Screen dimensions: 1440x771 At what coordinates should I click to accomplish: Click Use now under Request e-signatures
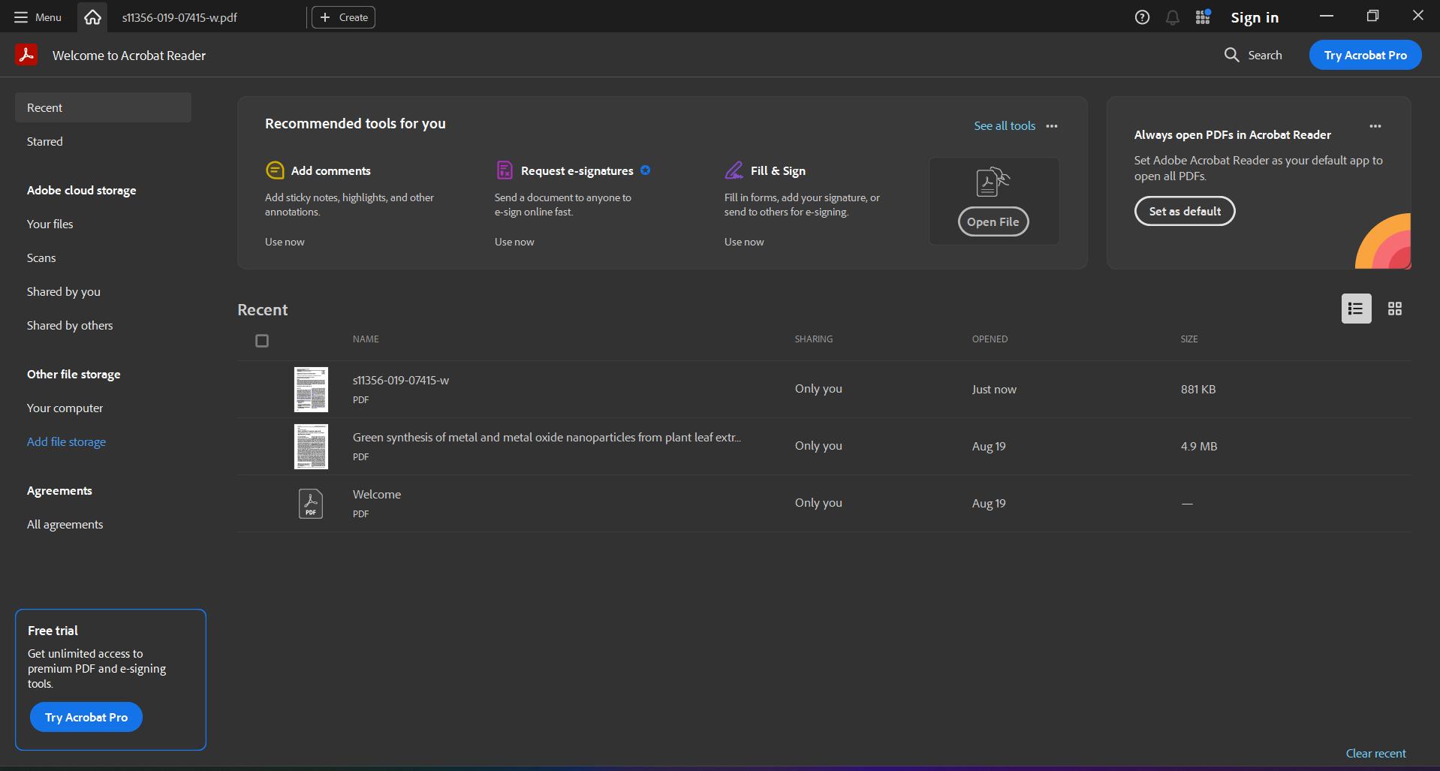514,242
